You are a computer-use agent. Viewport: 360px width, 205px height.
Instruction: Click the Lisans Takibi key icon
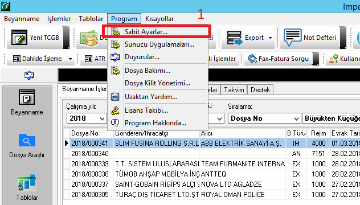tap(115, 110)
